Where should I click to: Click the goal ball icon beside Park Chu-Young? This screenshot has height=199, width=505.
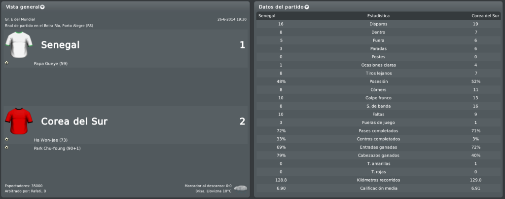pyautogui.click(x=6, y=147)
